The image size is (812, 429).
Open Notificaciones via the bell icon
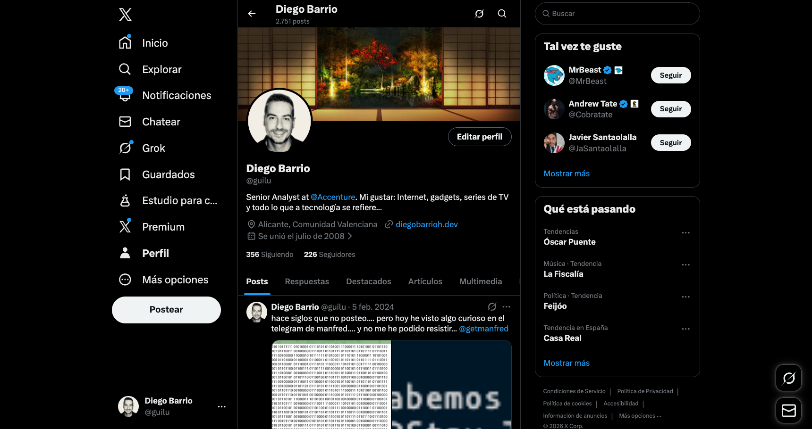point(125,95)
